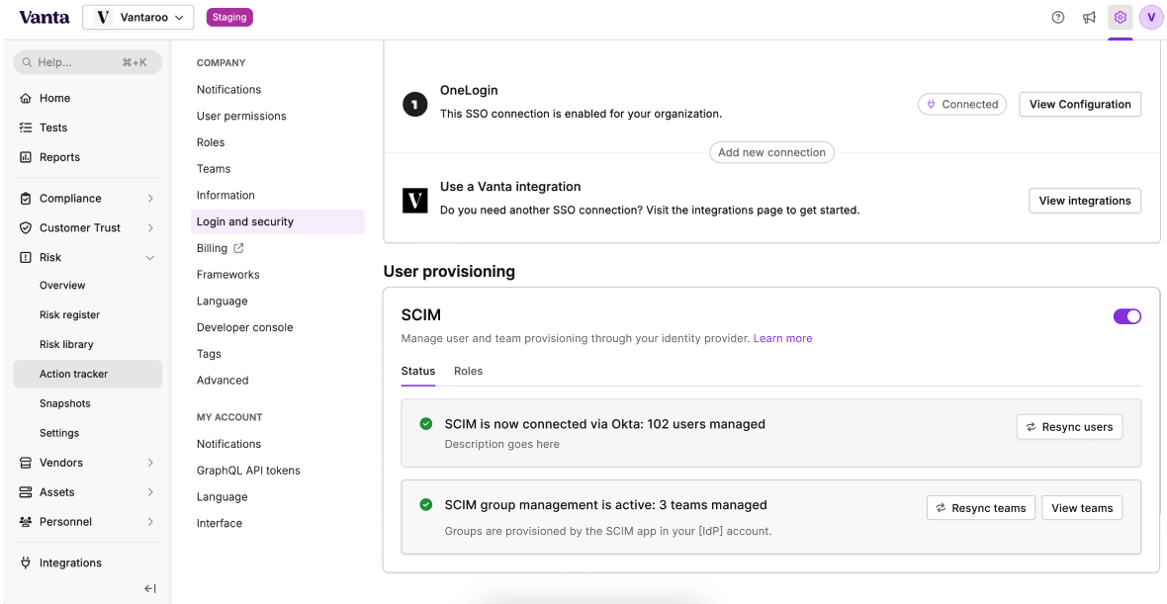Disable the SCIM toggle switch
This screenshot has width=1167, height=604.
tap(1126, 316)
